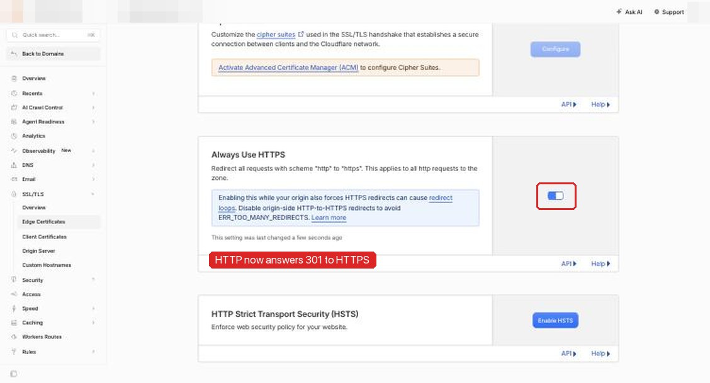Expand the Agent Readiness chevron
Viewport: 710px width, 383px height.
click(x=93, y=121)
